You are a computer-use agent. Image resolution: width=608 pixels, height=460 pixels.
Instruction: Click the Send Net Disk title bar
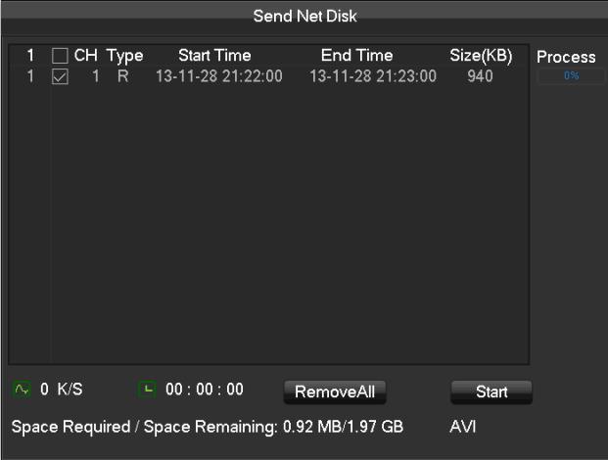(304, 17)
